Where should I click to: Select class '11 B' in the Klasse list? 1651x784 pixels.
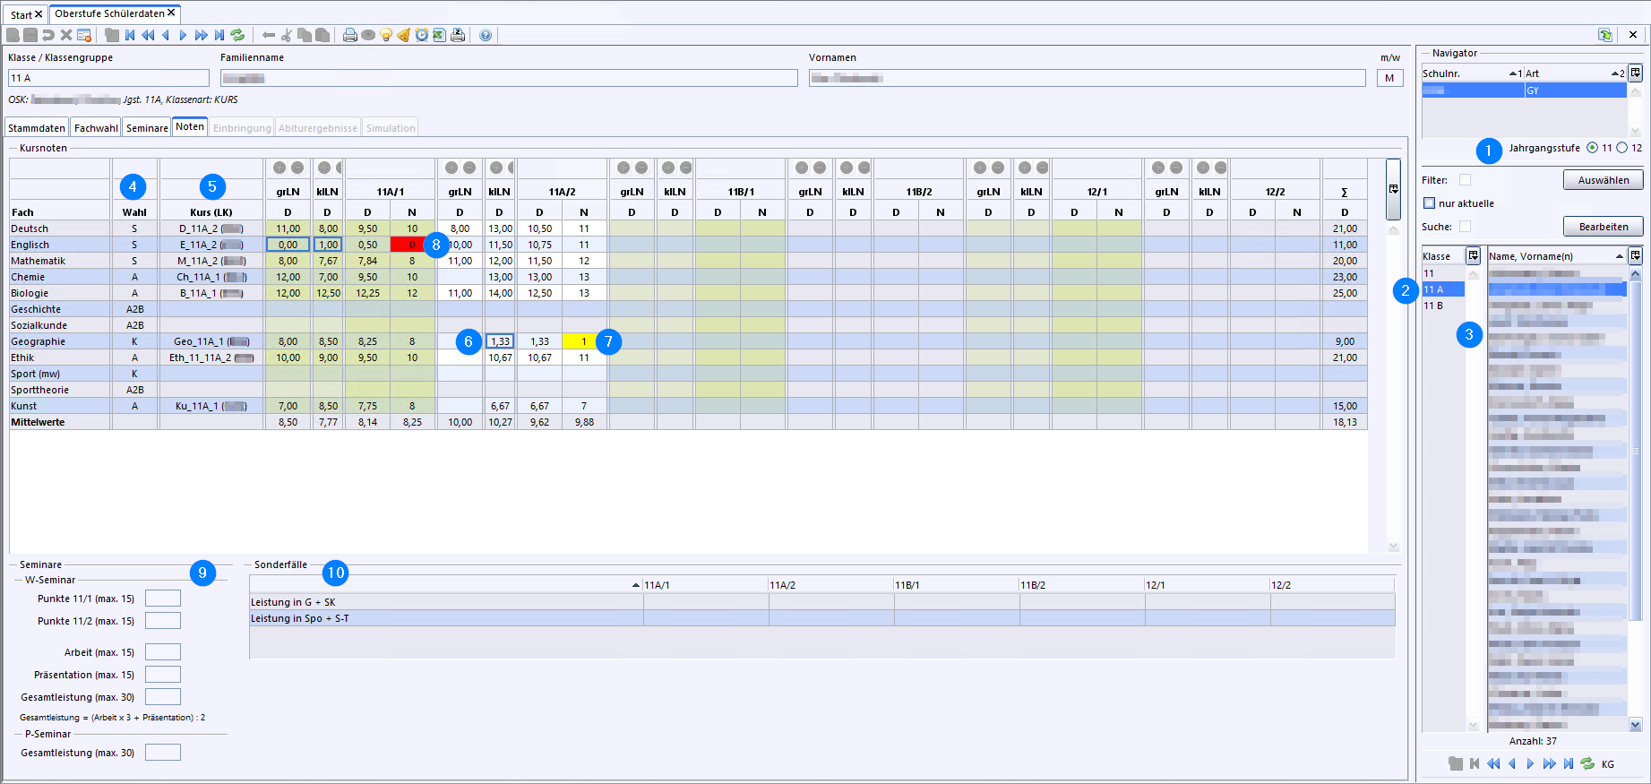tap(1443, 306)
